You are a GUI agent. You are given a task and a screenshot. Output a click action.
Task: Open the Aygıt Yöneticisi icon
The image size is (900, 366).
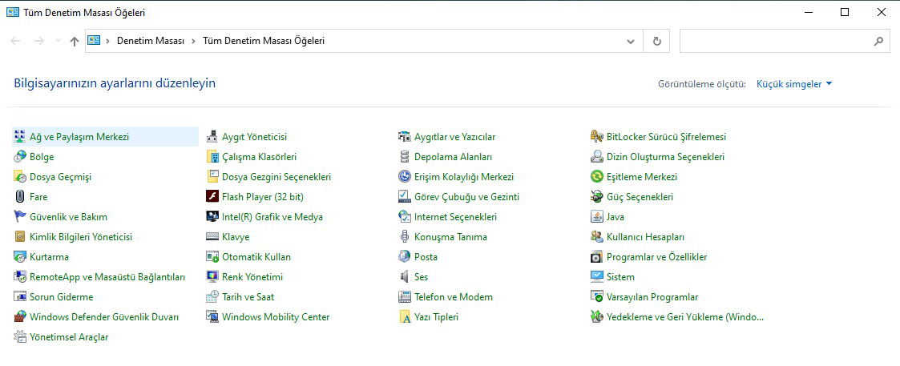(x=212, y=136)
